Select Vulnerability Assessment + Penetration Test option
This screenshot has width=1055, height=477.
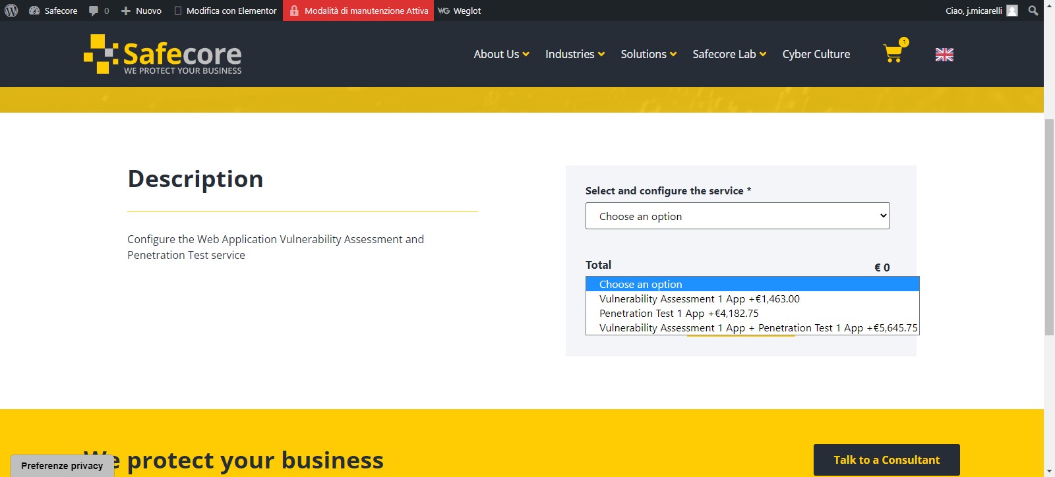pyautogui.click(x=752, y=327)
